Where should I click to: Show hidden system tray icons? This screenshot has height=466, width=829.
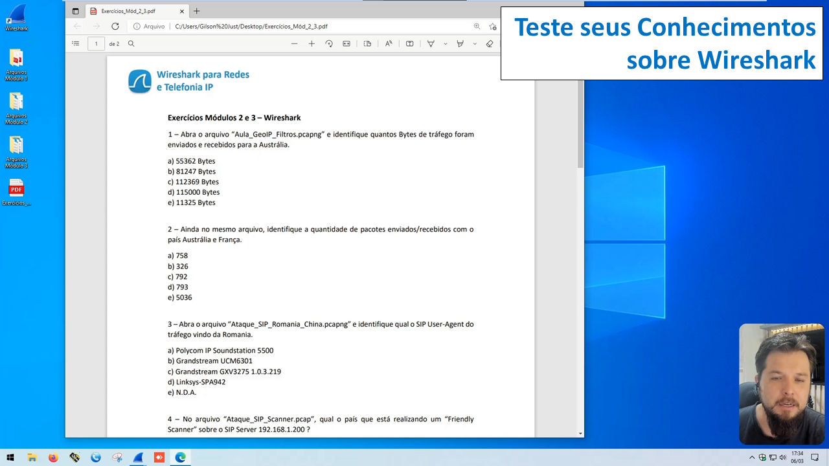752,458
